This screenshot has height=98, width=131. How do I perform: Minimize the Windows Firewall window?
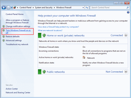point(116,3)
